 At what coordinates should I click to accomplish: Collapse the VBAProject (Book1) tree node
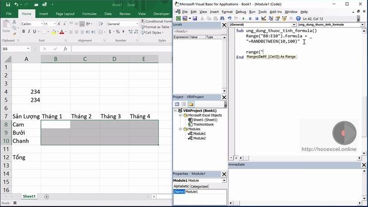175,110
